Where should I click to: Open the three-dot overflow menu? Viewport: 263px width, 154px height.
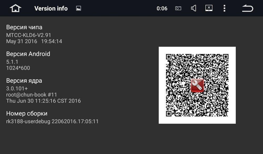click(224, 8)
